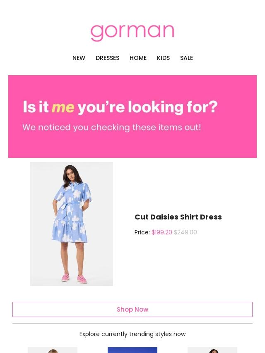Screen dimensions: 265x353
Task: Click the Shop Now button
Action: [x=132, y=309]
